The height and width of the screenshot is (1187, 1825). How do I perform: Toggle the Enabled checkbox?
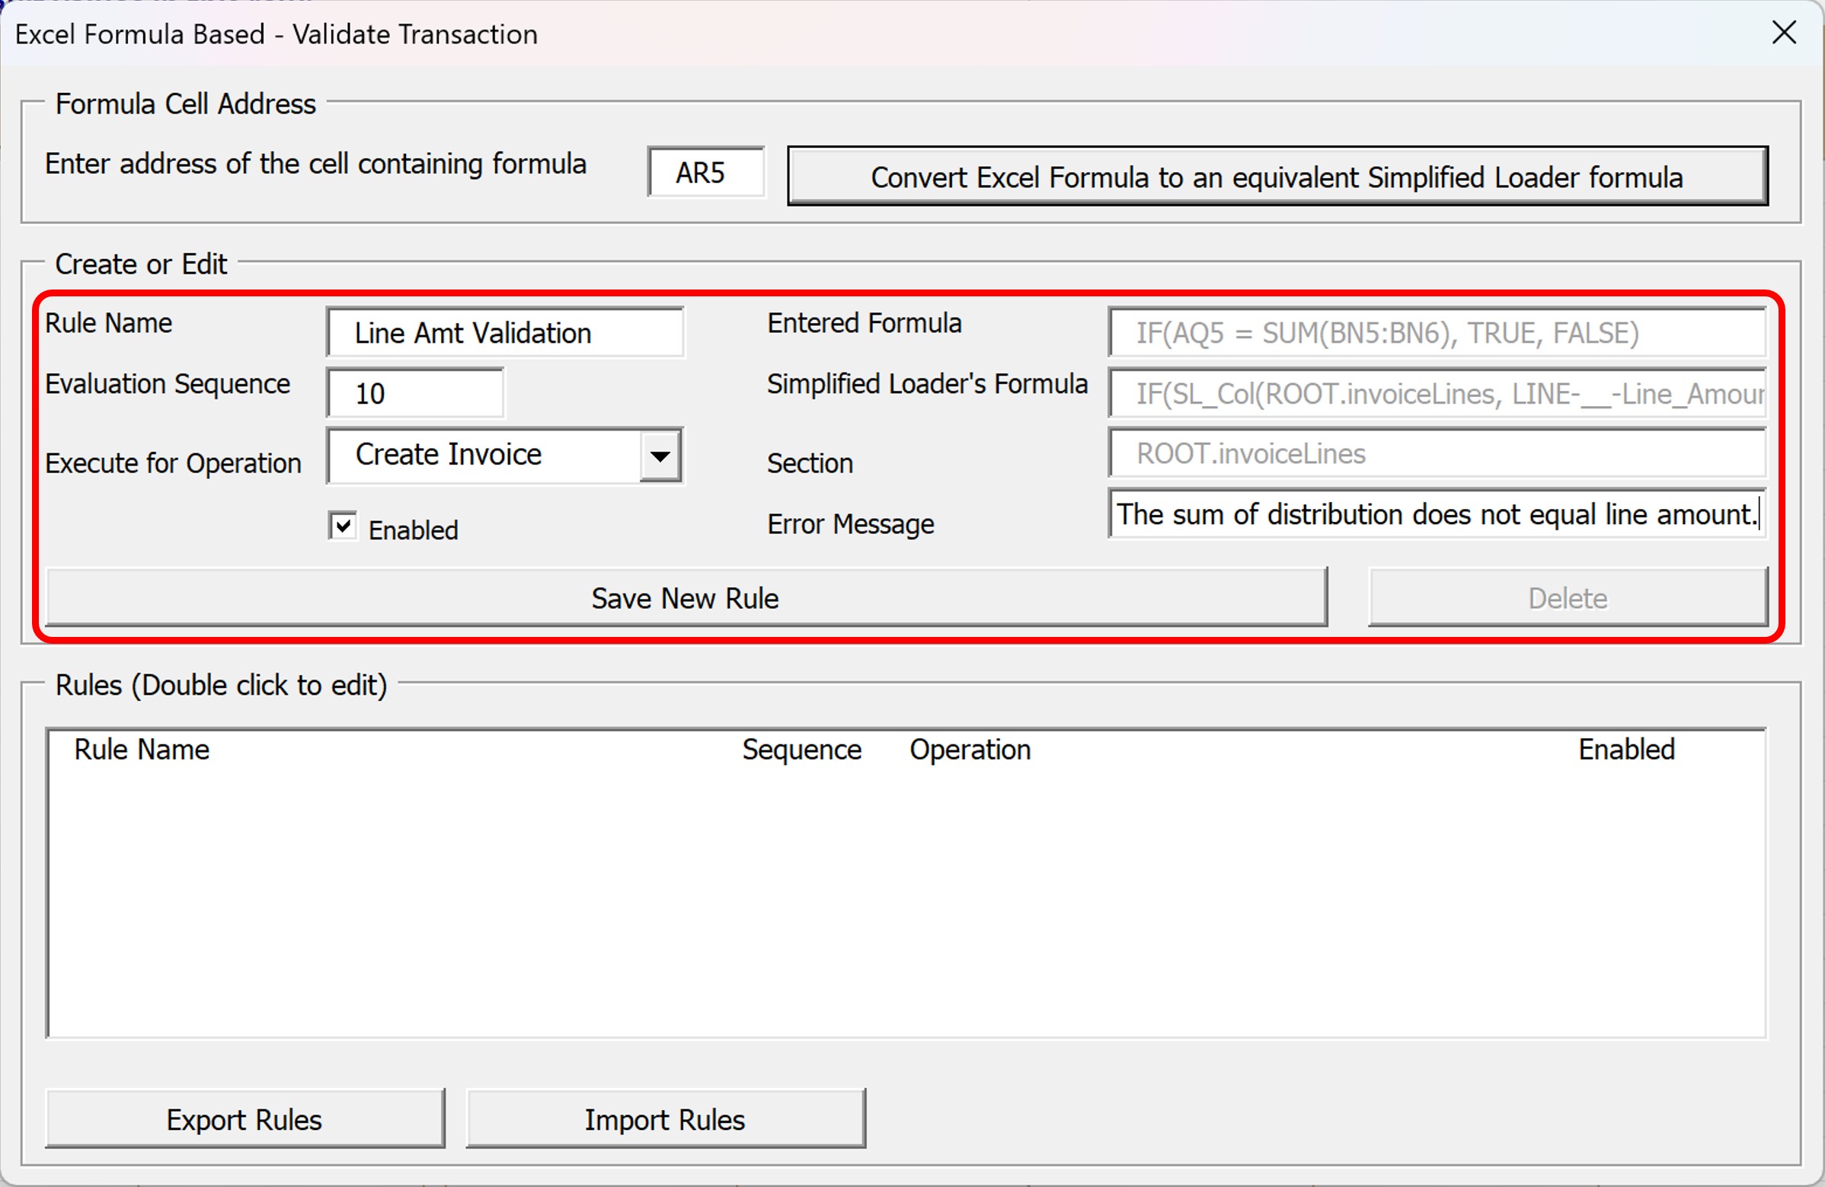pos(342,526)
